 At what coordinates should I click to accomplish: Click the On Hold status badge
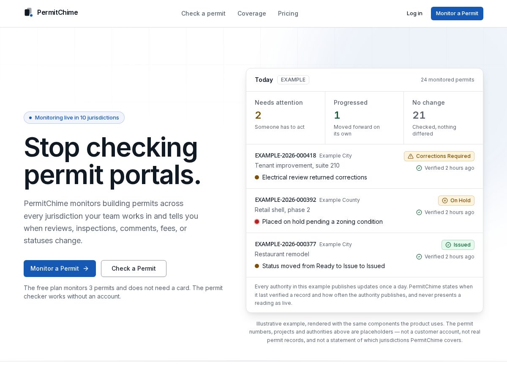coord(456,201)
